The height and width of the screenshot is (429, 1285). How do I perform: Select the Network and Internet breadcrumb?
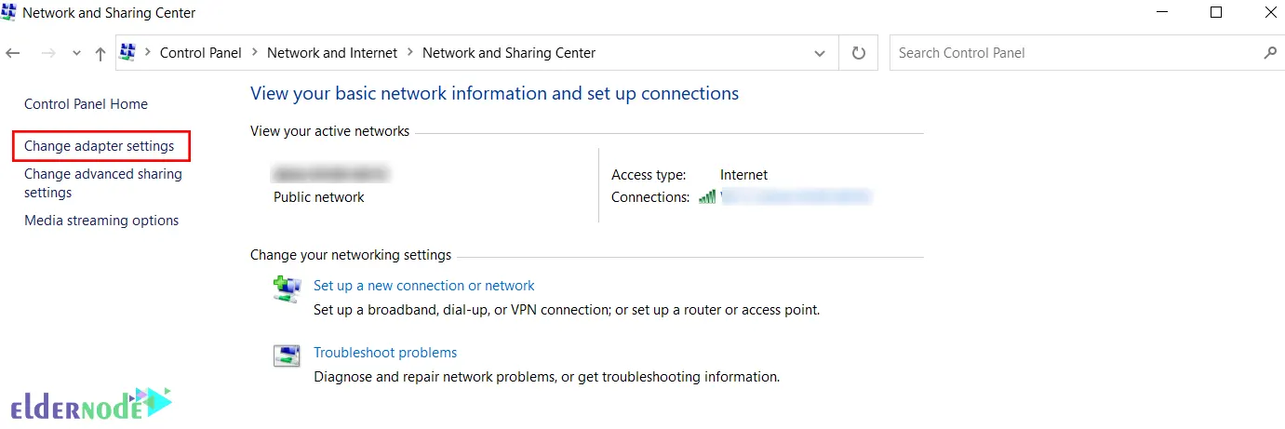coord(331,53)
